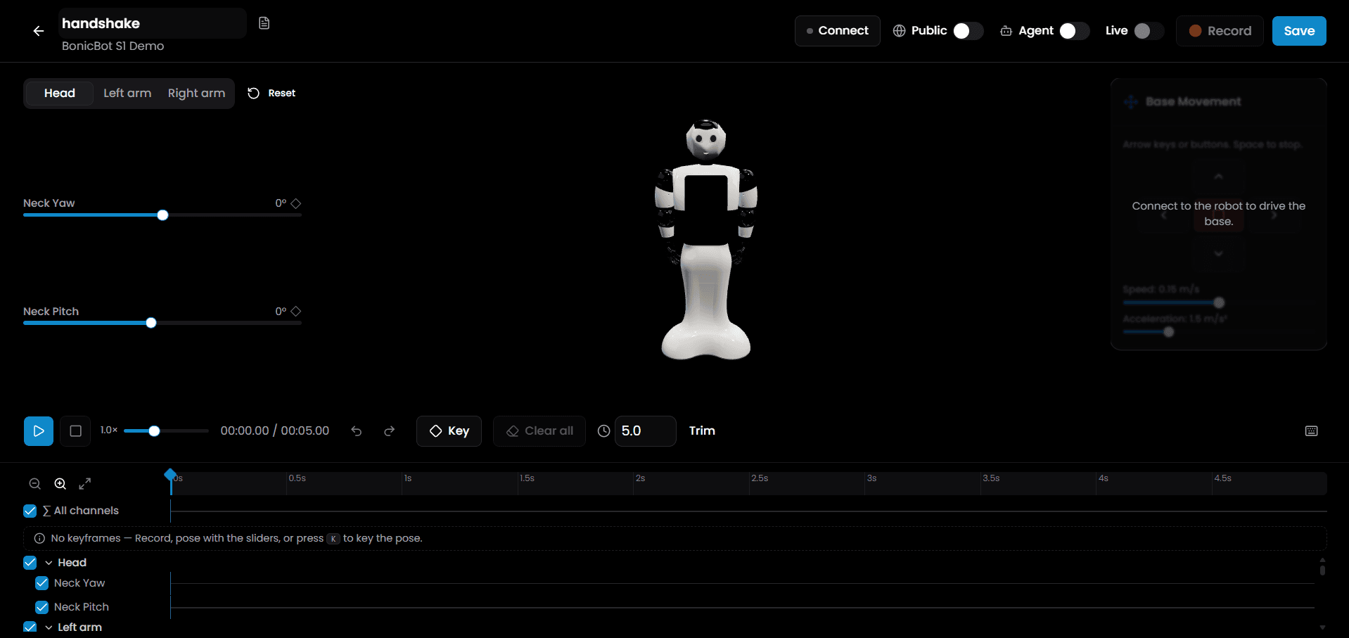The image size is (1349, 638).
Task: Go back using the left arrow icon
Action: (x=39, y=31)
